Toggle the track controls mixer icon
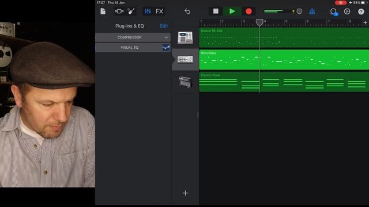 click(x=148, y=11)
